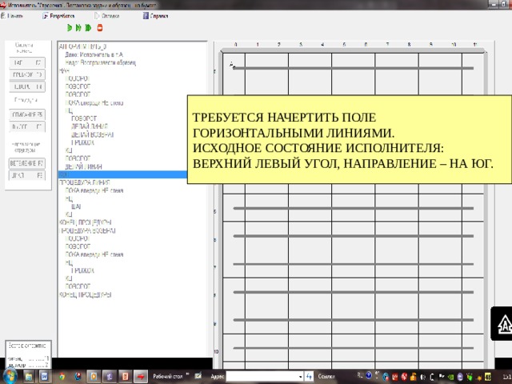Insert a ВЕТВЛЕНИЕ F7 structure
512x384 pixels.
tap(27, 163)
